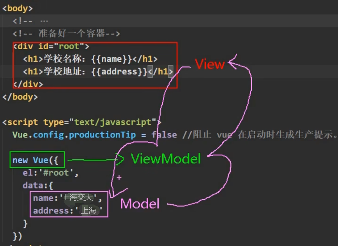Click the comment '阻止 vue 在启动时生成生产提示'

click(x=260, y=135)
